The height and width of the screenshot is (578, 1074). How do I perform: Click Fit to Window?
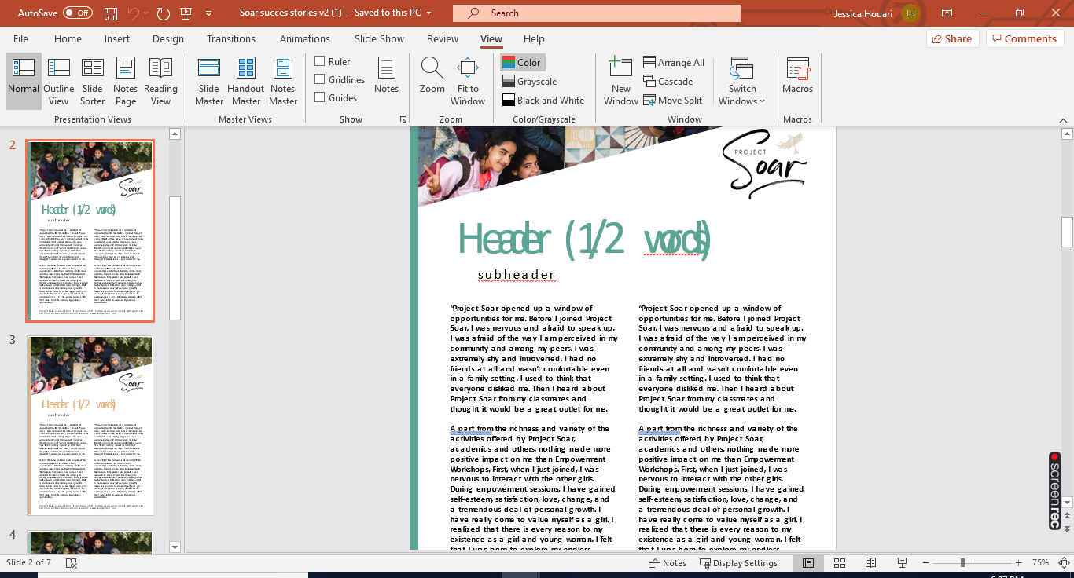tap(468, 82)
